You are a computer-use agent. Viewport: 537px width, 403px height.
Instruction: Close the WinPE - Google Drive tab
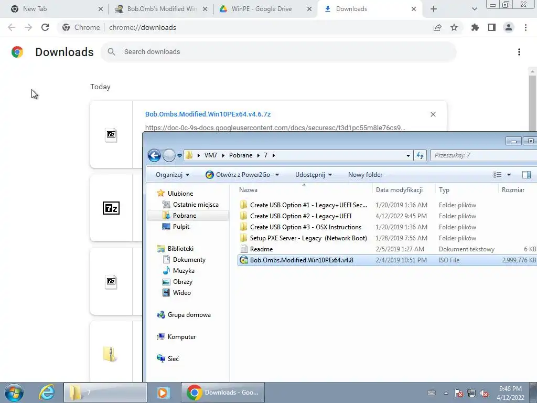tap(309, 9)
